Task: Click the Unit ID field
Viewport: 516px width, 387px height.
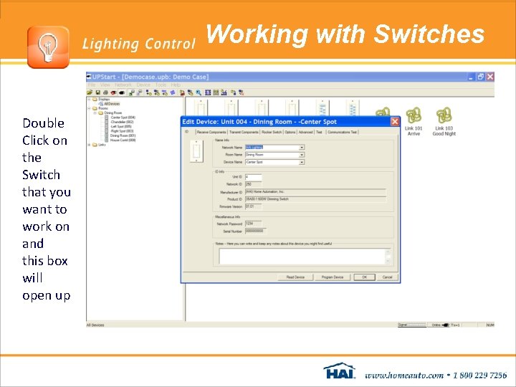Action: [x=254, y=177]
